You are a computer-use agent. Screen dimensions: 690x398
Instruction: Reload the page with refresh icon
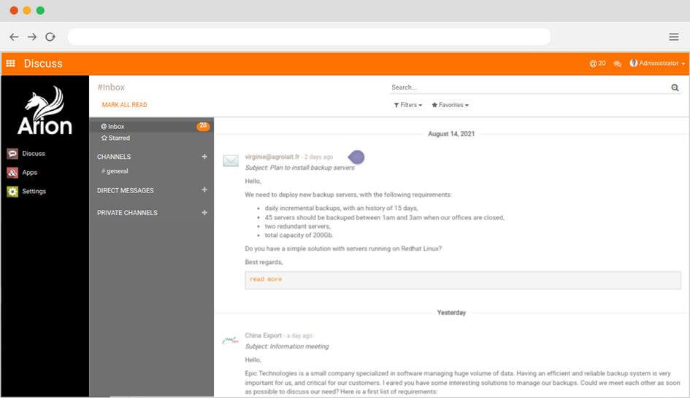point(50,37)
